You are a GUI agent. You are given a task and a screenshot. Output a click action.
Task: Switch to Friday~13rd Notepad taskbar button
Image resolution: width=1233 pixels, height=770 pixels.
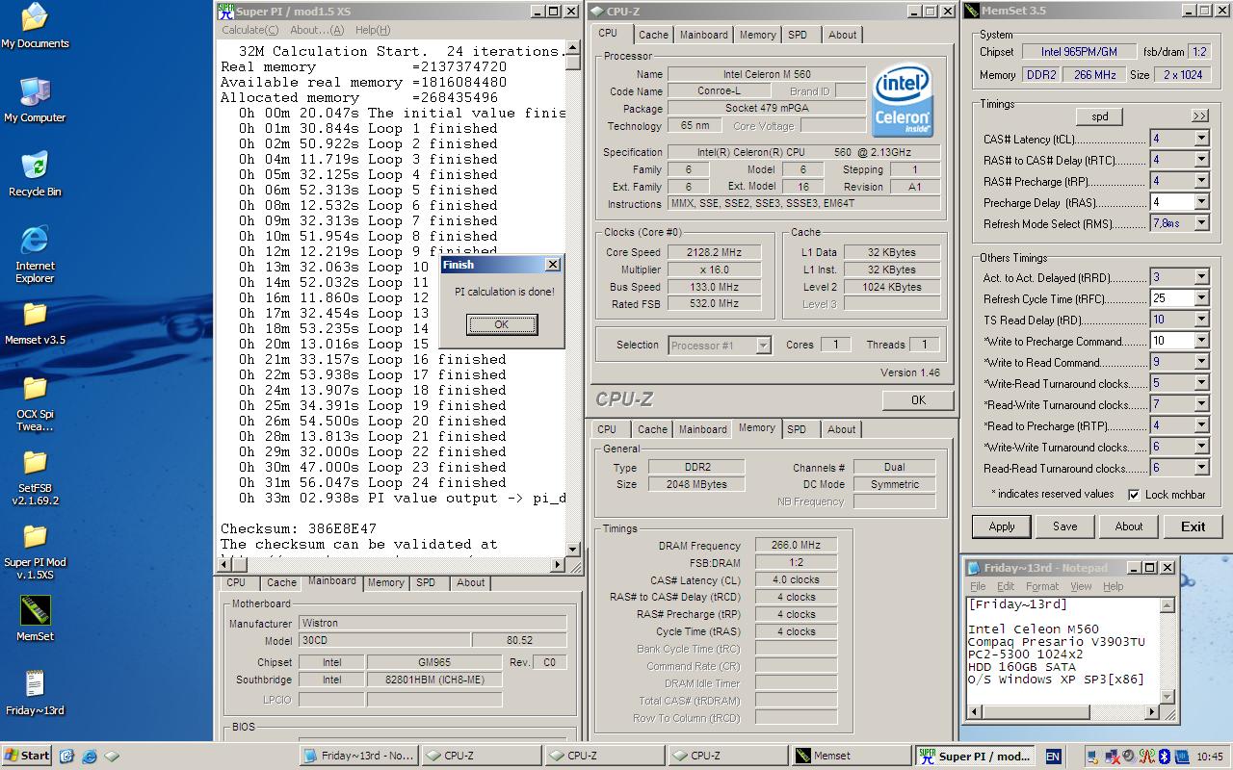(358, 756)
